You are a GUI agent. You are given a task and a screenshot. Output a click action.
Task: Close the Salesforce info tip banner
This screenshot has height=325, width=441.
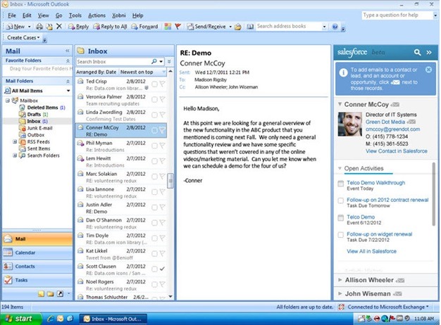[428, 70]
